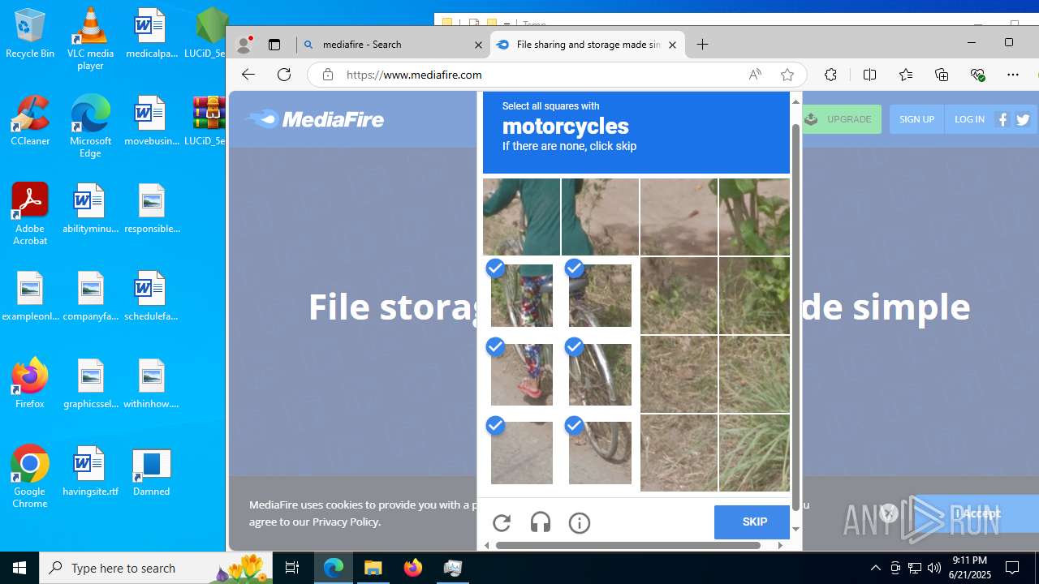The width and height of the screenshot is (1039, 584).
Task: Open a new browser tab
Action: point(703,45)
